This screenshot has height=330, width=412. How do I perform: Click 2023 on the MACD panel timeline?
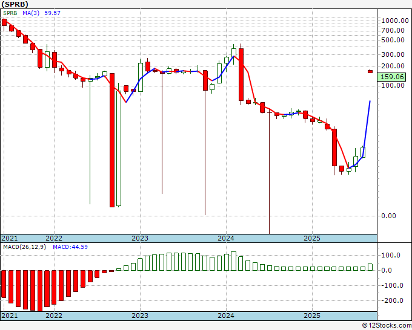pos(140,315)
